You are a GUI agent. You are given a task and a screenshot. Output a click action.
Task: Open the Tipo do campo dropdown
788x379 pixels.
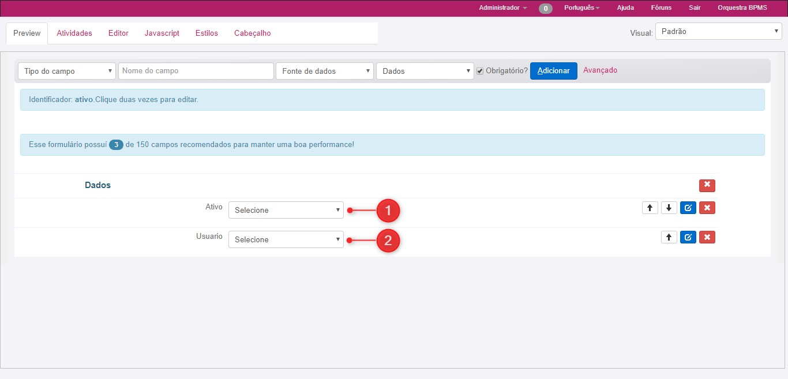[x=67, y=71]
